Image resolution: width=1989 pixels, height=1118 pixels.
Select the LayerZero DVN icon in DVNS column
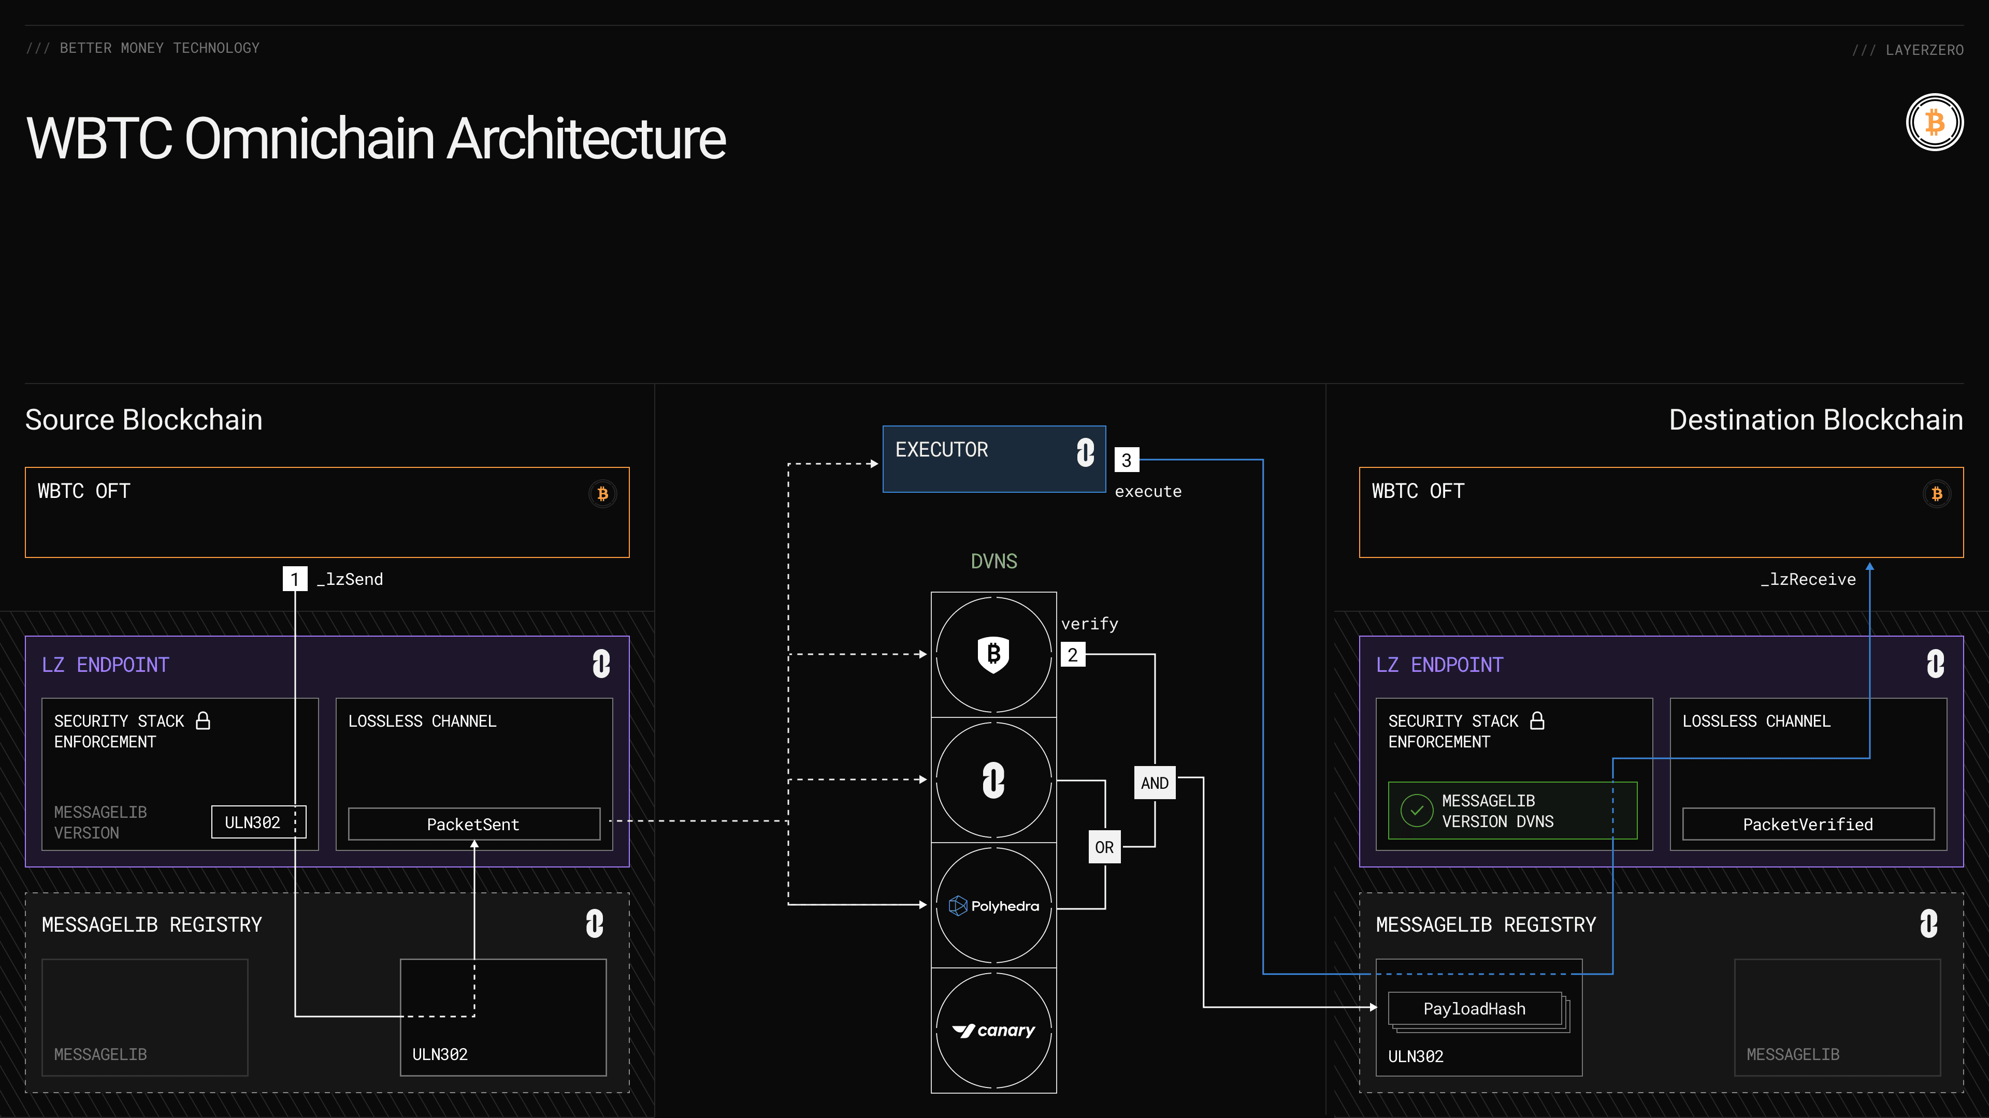coord(994,779)
